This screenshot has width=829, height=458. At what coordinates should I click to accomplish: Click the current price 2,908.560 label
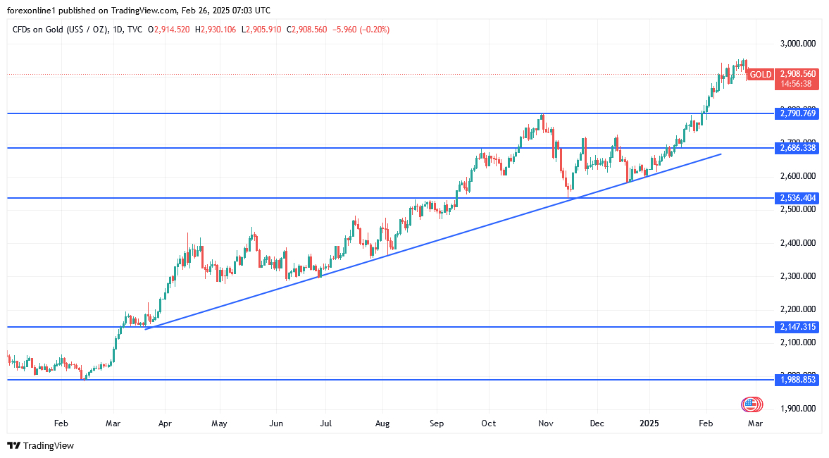[x=797, y=74]
